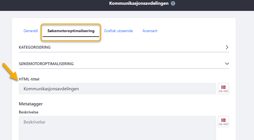Screen dimensions: 254x140
Task: Click the HTML-tittel field label
Action: click(29, 79)
